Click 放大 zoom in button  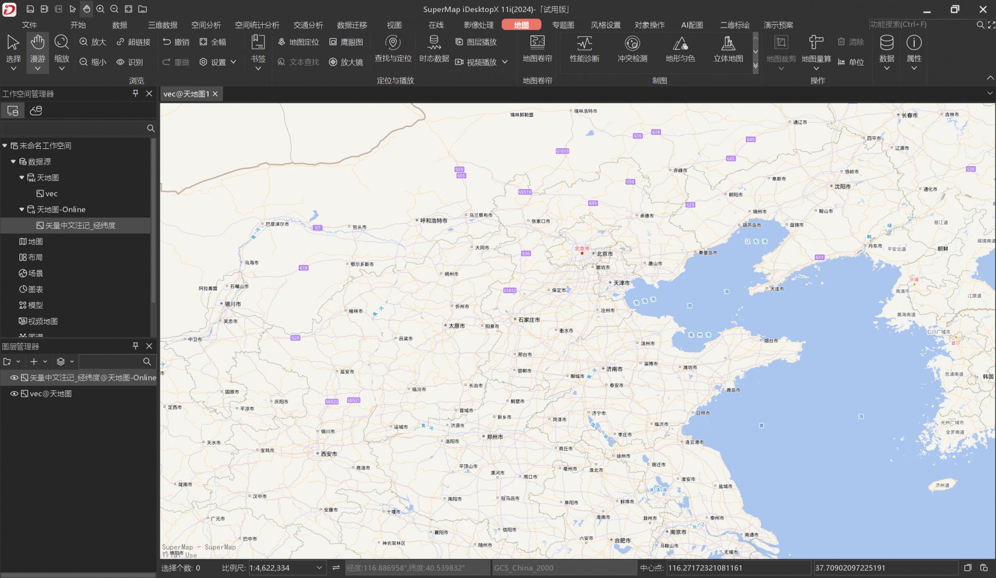(93, 42)
